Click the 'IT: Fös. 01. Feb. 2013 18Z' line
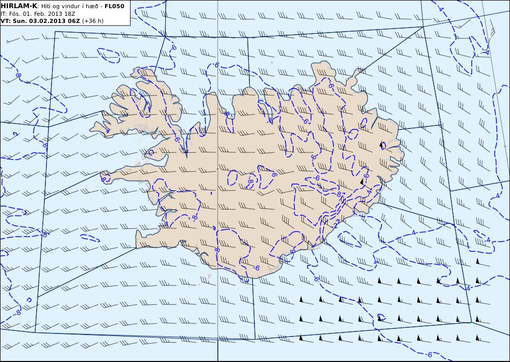Screen dimensions: 510x362 click(38, 14)
